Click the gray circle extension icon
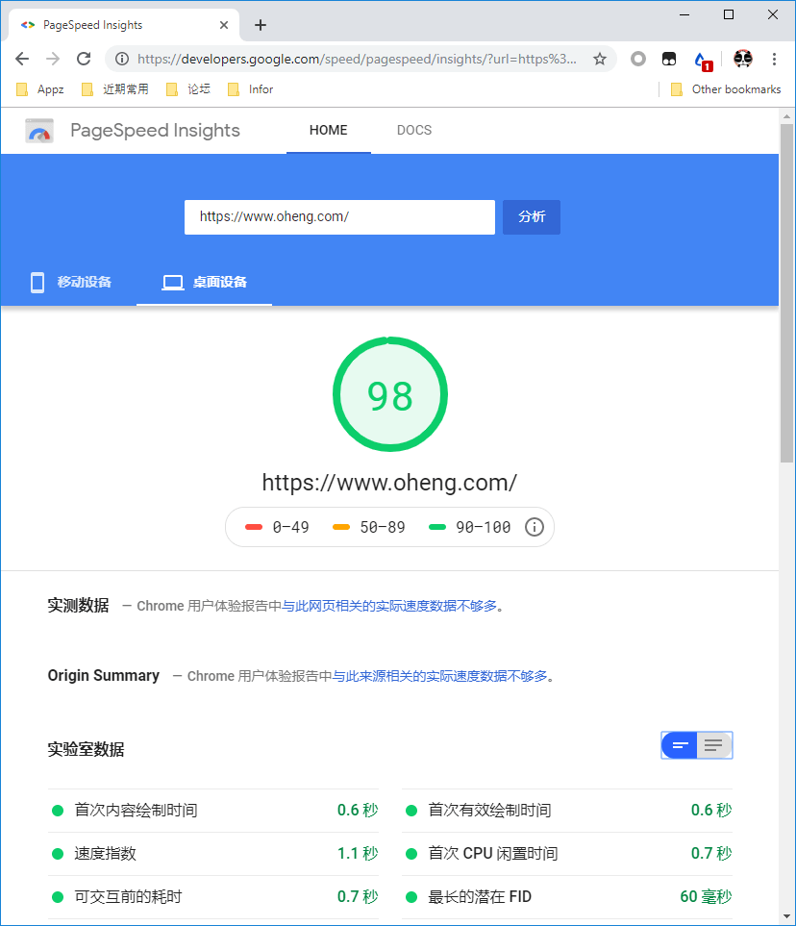The height and width of the screenshot is (926, 796). tap(638, 59)
